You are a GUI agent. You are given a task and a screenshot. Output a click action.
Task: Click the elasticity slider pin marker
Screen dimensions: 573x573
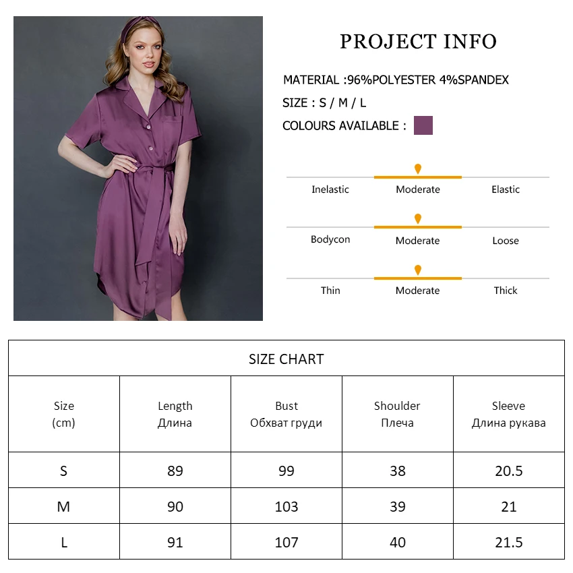click(x=418, y=169)
